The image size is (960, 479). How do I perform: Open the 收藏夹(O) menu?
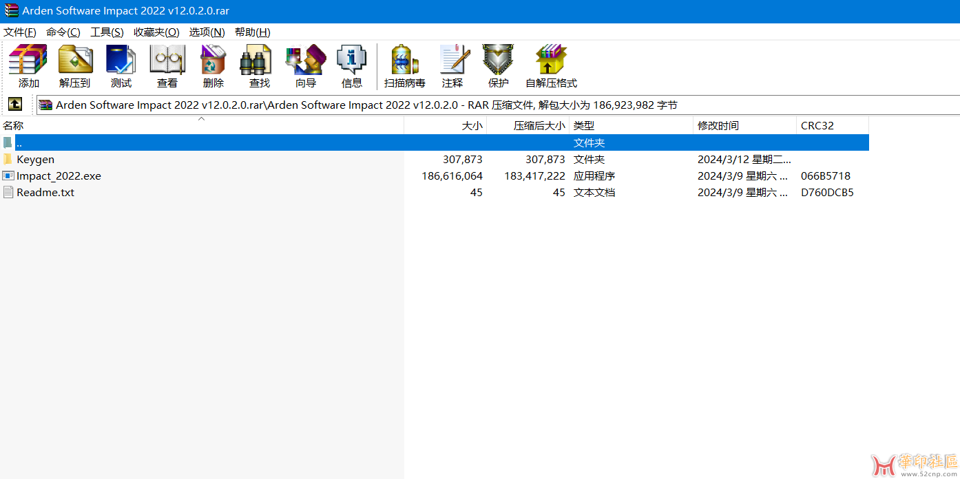[x=156, y=32]
